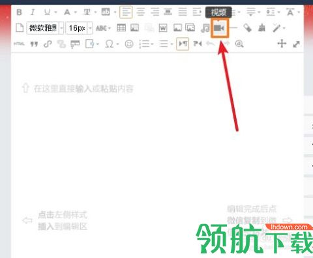Open the font family dropdown 微软雅黑
Screen dimensions: 313x258
(45, 28)
